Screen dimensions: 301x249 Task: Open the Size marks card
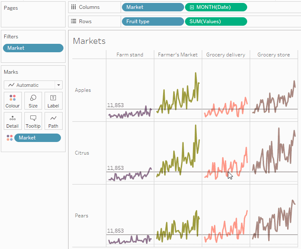[x=33, y=101]
